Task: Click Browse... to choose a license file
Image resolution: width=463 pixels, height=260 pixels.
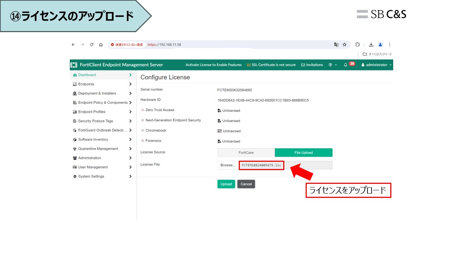Action: [x=228, y=165]
